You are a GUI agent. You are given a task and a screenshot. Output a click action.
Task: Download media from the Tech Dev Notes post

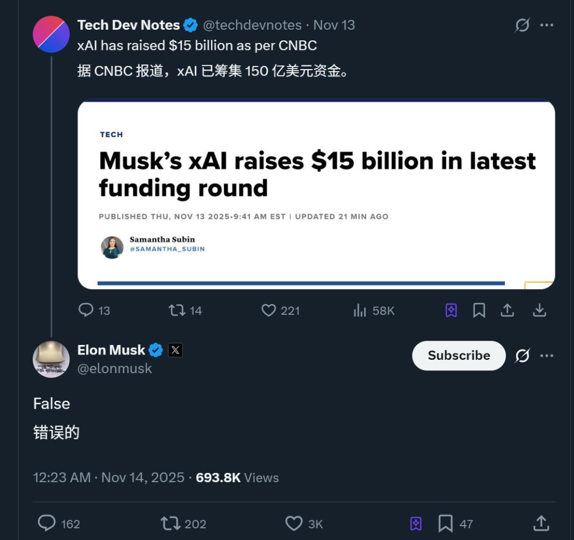click(x=539, y=310)
